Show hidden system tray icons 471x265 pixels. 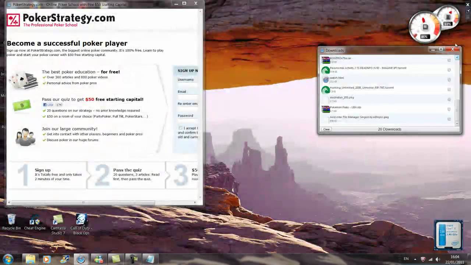point(415,259)
